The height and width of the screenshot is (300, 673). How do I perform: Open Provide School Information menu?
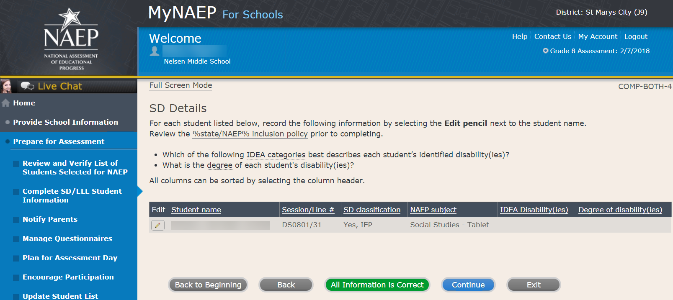[65, 122]
